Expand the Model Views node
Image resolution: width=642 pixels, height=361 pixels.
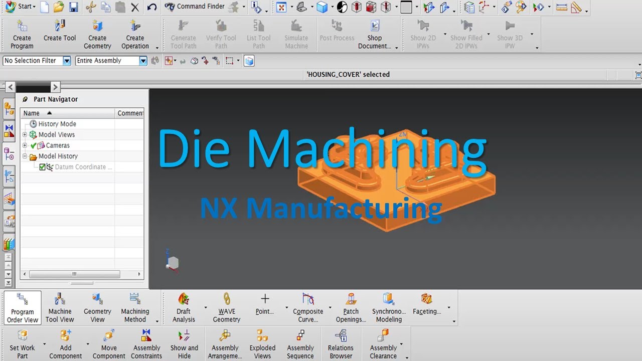(25, 134)
